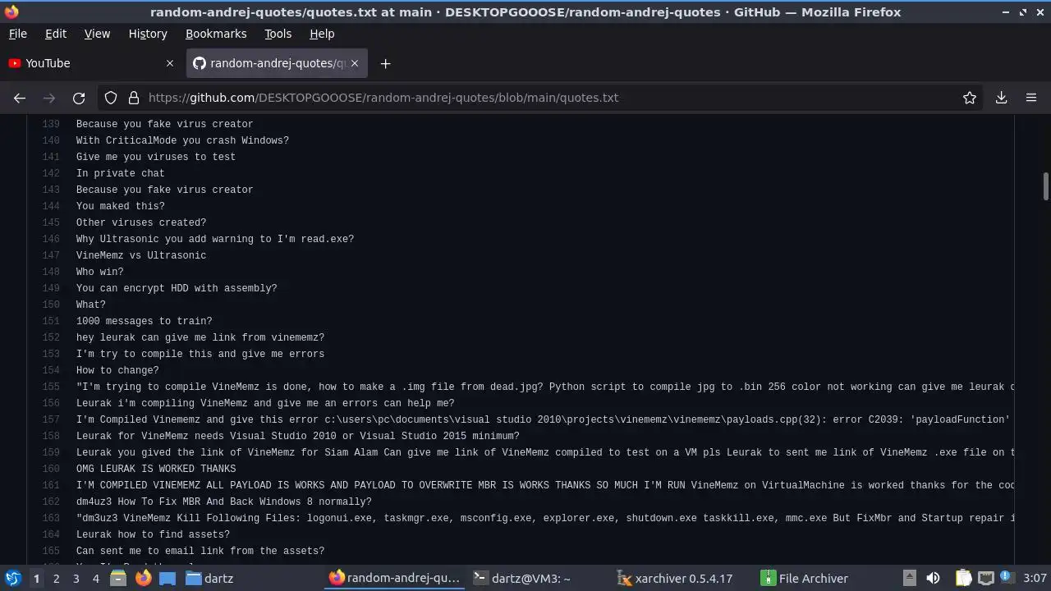
Task: Click the line "With CriticalMode you crash Windows?"
Action: pos(183,140)
